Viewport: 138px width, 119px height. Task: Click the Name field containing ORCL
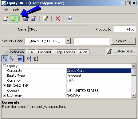(x=57, y=29)
